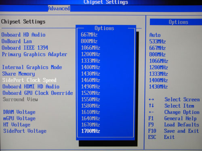The width and height of the screenshot is (202, 151).
Task: Select the Share Memory item
Action: 19,74
